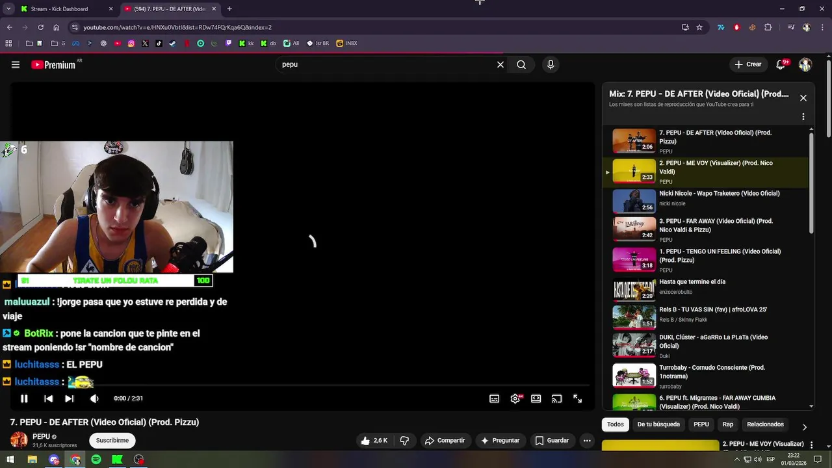Click the Preguntar button
832x468 pixels.
click(x=500, y=441)
